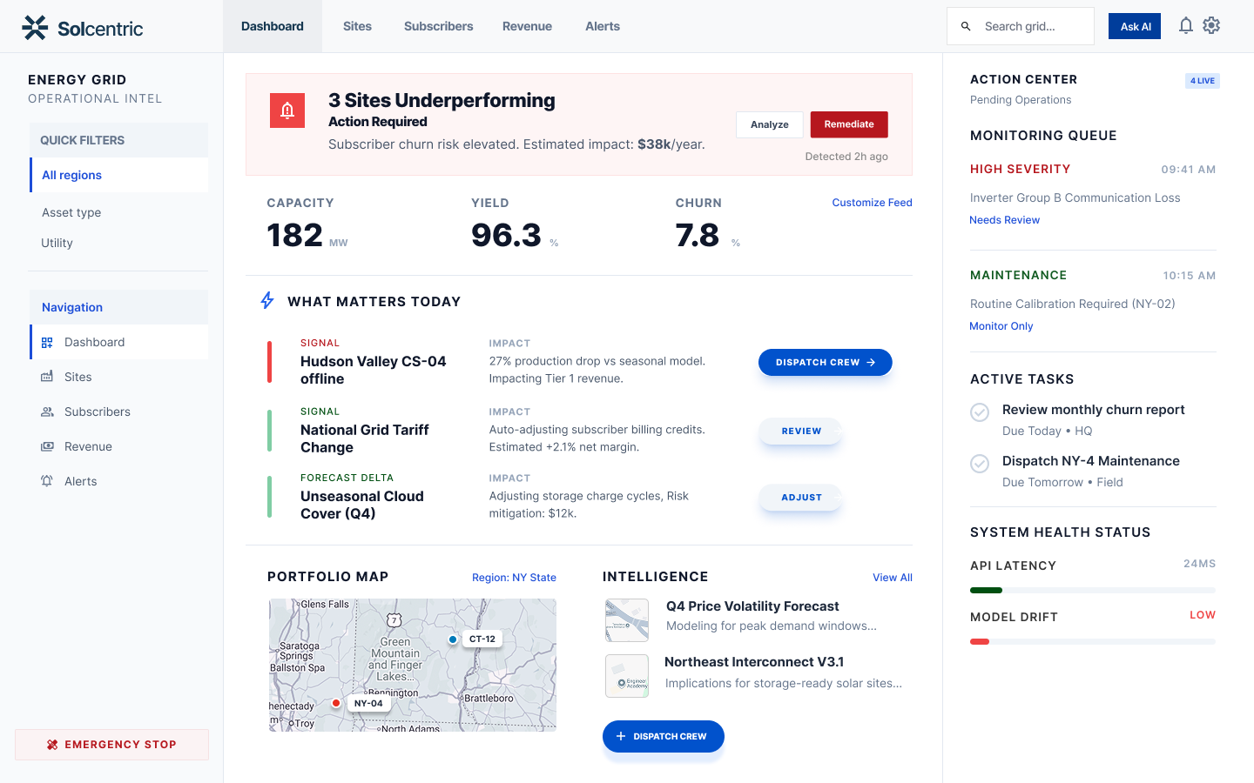Image resolution: width=1254 pixels, height=783 pixels.
Task: Switch to the Subscribers top tab
Action: click(438, 26)
